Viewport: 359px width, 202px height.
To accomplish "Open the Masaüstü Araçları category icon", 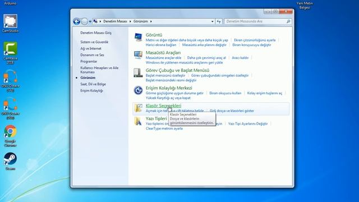I will tap(138, 55).
